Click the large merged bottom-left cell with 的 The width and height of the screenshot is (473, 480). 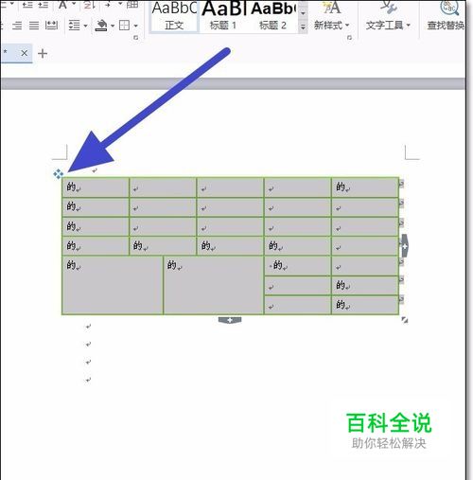pyautogui.click(x=113, y=285)
